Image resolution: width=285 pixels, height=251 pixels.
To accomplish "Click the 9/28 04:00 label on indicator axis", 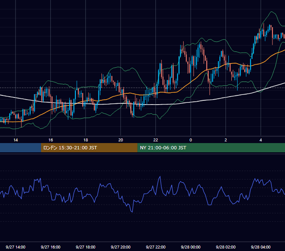I will coord(261,247).
